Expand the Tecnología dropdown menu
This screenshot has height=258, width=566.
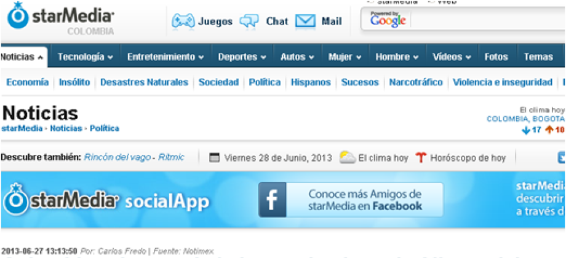(x=85, y=57)
